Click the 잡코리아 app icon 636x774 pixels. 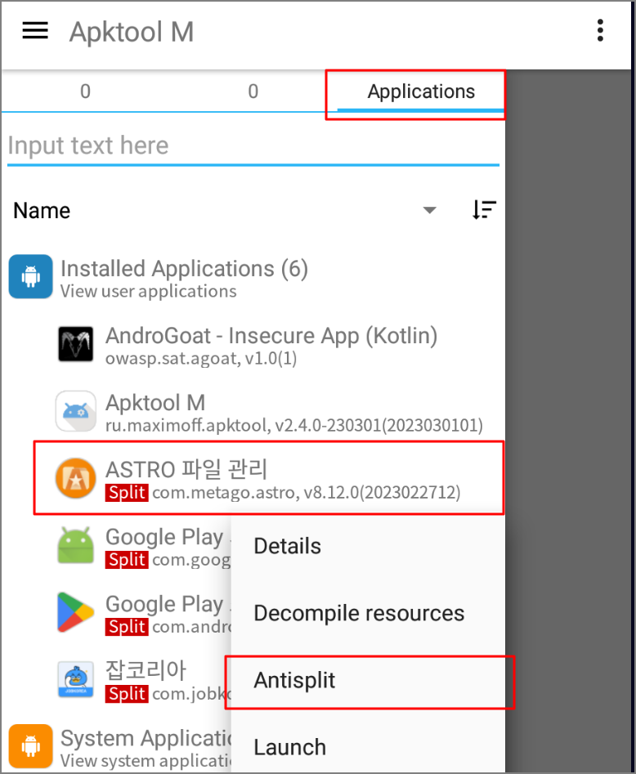[x=75, y=679]
